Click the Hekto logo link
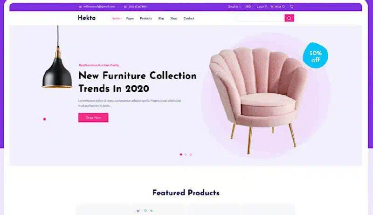The height and width of the screenshot is (215, 373). 87,18
